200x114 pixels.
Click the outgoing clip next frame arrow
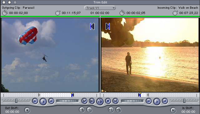(51, 101)
